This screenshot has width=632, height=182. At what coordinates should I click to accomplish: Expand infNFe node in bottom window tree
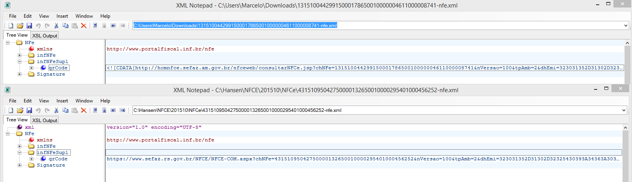pyautogui.click(x=19, y=146)
